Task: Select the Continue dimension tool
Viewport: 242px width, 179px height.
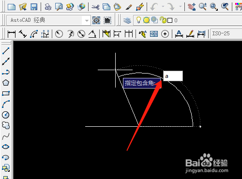Action: pos(129,34)
